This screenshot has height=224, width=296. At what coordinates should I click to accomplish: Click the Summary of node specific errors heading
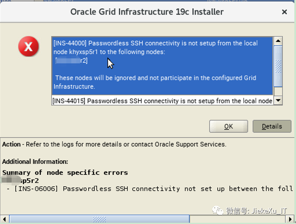click(65, 172)
